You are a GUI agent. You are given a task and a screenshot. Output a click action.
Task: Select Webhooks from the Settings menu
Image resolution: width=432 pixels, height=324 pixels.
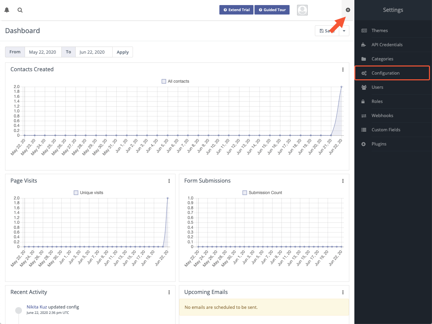382,115
